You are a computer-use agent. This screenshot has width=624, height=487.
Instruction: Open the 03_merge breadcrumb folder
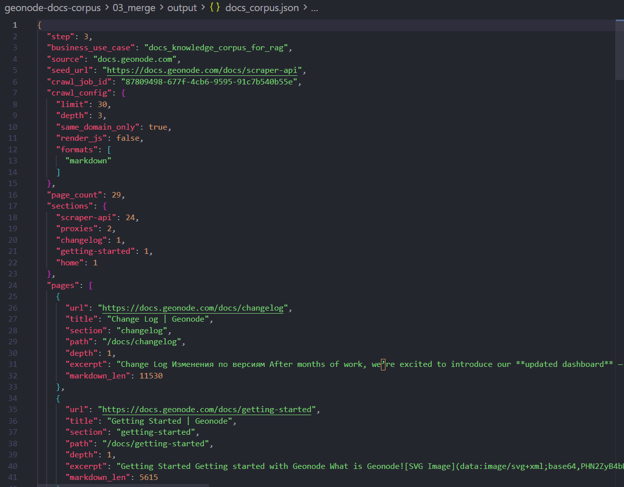click(x=134, y=8)
